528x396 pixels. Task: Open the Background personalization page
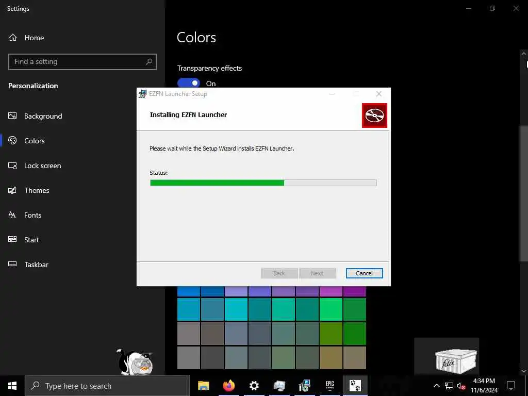click(43, 116)
